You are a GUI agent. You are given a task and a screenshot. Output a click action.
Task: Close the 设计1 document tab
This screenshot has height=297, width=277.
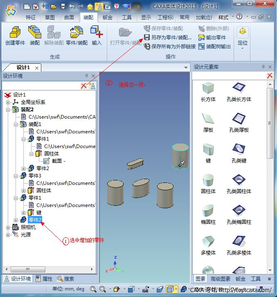[x=37, y=68]
